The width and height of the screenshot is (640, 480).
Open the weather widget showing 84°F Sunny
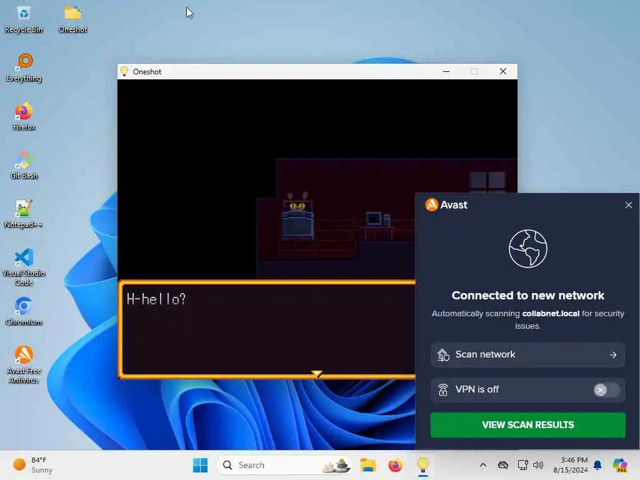(32, 465)
